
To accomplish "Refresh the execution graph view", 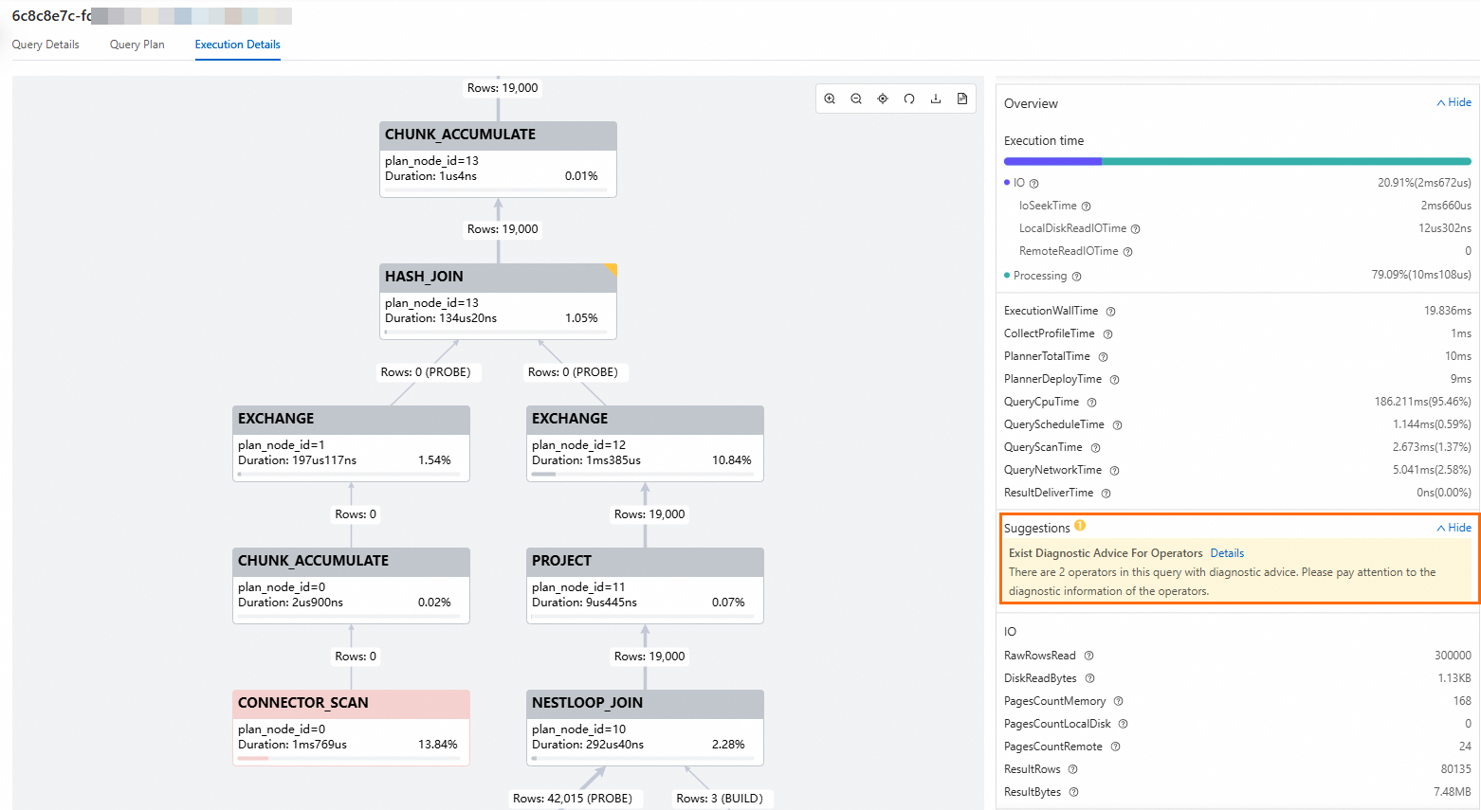I will pyautogui.click(x=909, y=99).
